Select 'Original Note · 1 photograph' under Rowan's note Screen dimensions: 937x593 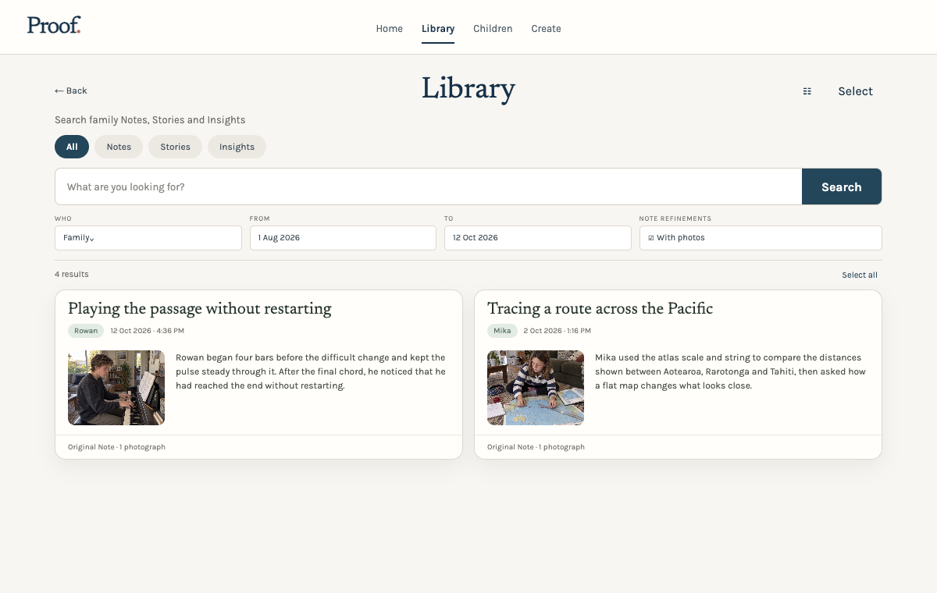point(116,447)
